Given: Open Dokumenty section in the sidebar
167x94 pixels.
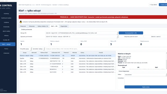Looking at the screenshot, I should click(6, 27).
